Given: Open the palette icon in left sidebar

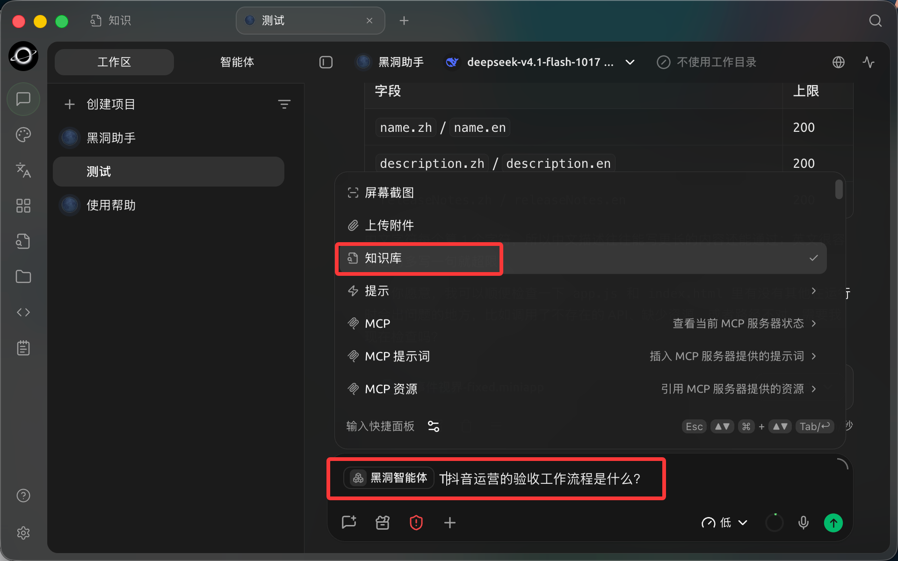Looking at the screenshot, I should point(23,135).
